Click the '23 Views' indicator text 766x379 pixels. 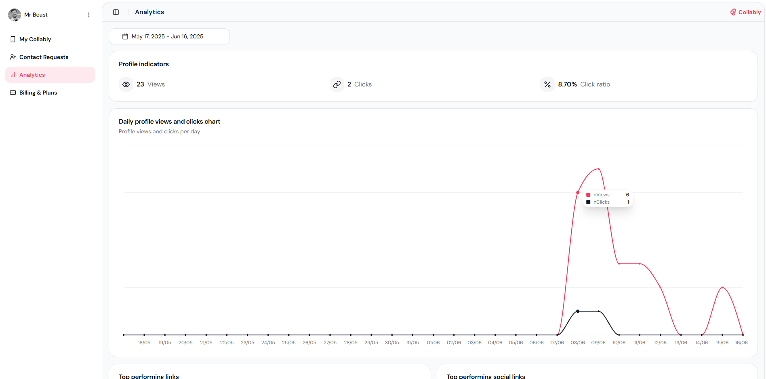point(151,84)
